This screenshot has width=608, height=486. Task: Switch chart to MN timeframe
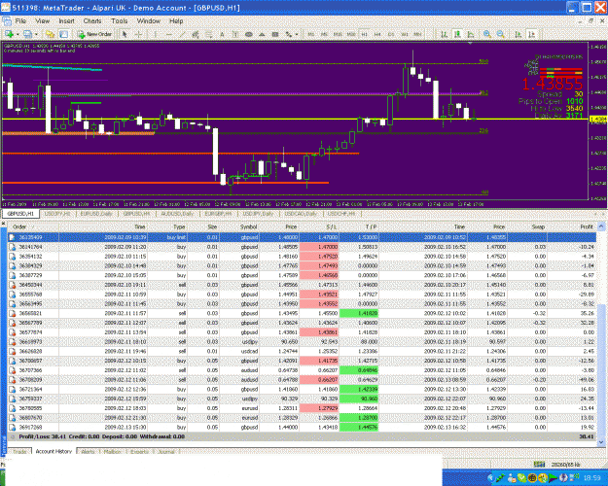coord(417,34)
